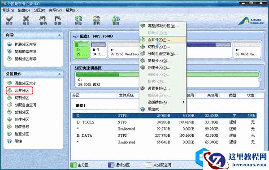Viewport: 269px width, 170px height.
Task: Click the 磁盘1 group label in table
Action: coord(81,105)
